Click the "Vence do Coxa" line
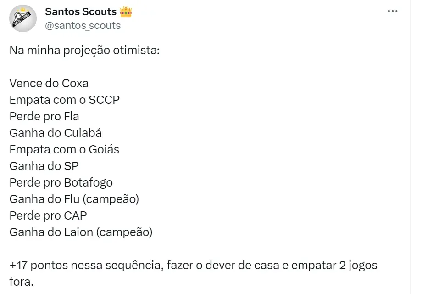Screen dimensions: 428x294 (x=49, y=83)
